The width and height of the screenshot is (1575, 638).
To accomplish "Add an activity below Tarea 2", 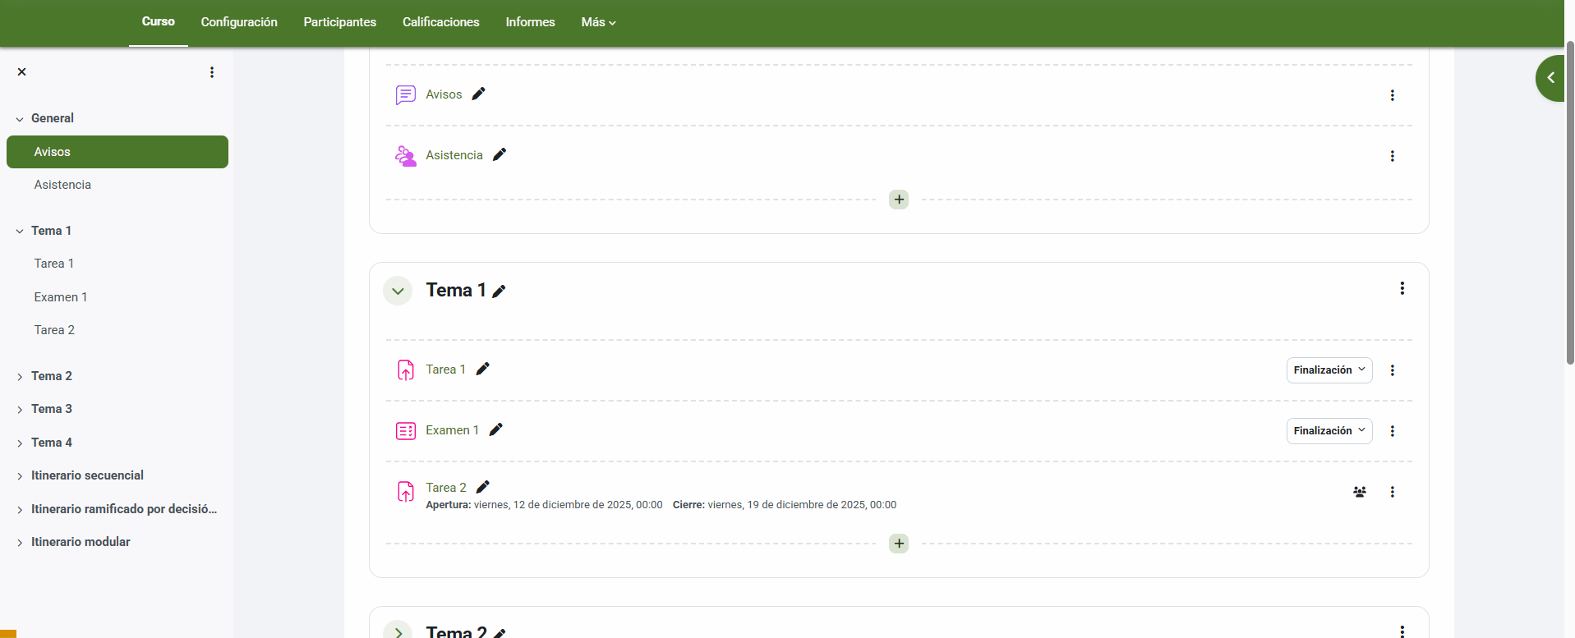I will [x=899, y=544].
